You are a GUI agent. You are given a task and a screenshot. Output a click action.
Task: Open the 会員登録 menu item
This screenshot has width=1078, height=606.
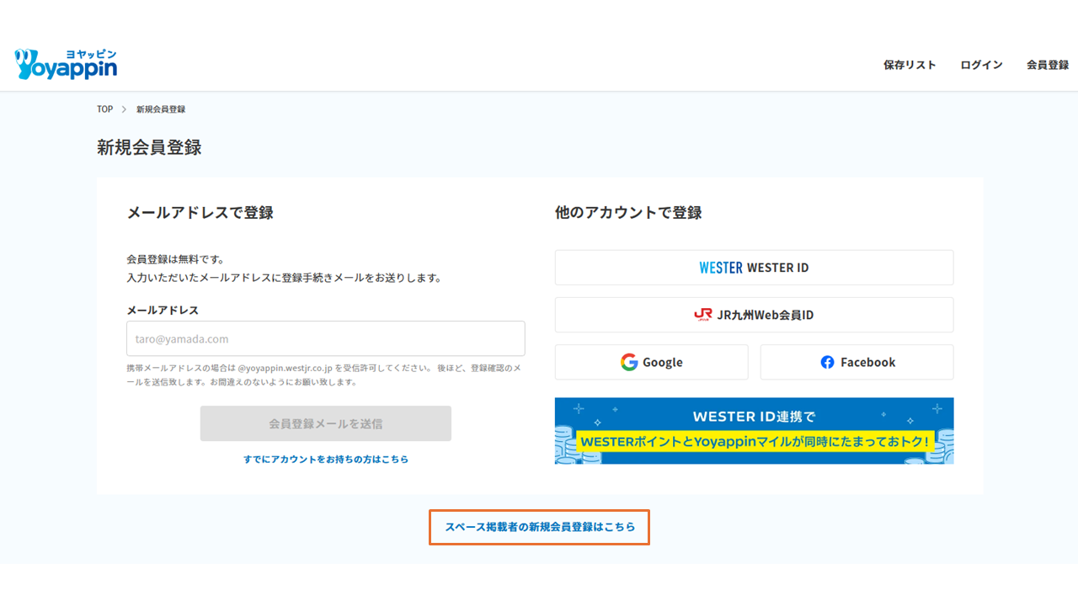click(1048, 65)
